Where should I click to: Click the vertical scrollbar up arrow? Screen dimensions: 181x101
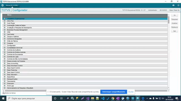pos(169,15)
